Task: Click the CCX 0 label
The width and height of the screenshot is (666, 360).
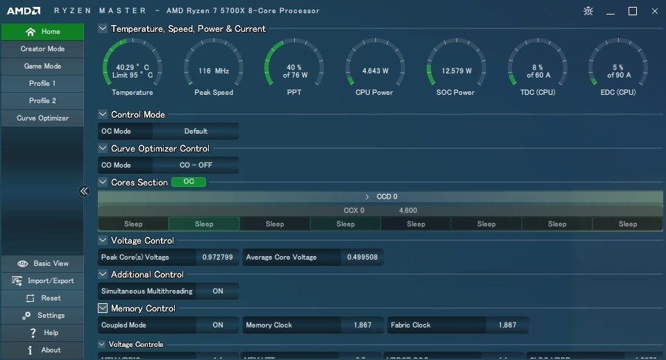Action: [x=354, y=210]
